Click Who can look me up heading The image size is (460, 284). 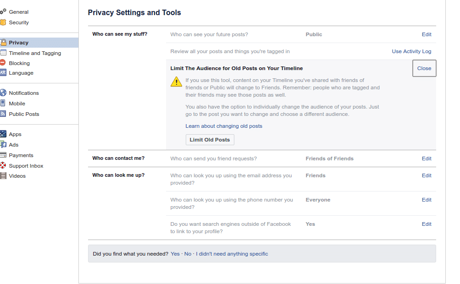tap(118, 175)
